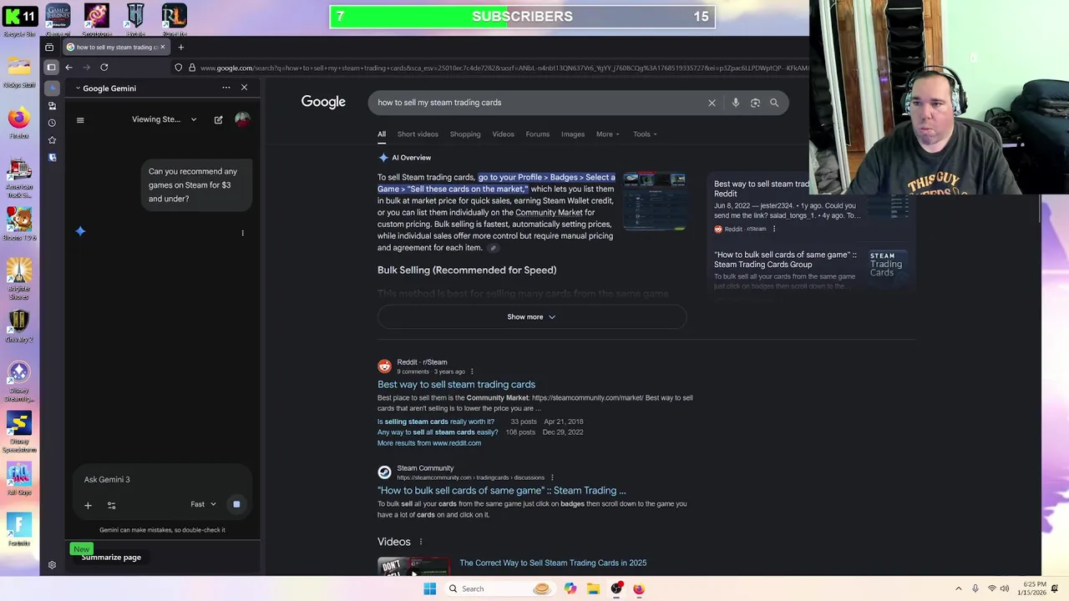Open 'Any way to sell all steam cards easily?'
Screen dimensions: 1069x601
tap(438, 432)
